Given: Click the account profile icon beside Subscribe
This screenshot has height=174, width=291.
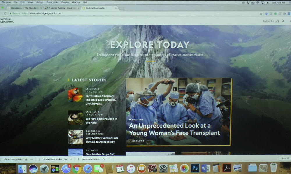Looking at the screenshot, I should [x=278, y=21].
